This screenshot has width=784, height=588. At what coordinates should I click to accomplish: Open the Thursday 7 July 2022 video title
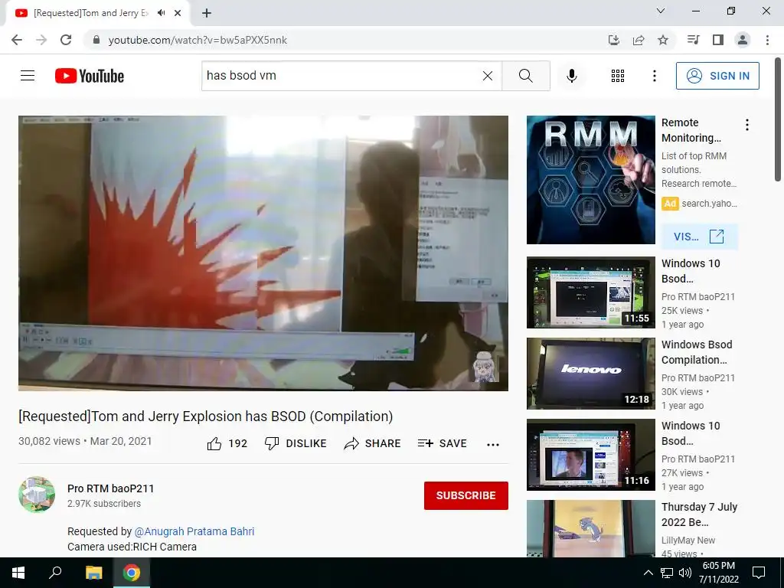pyautogui.click(x=699, y=514)
